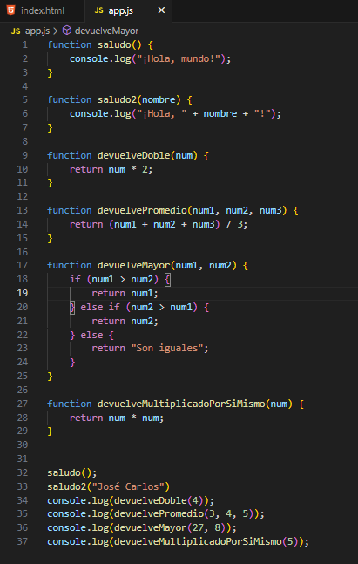The image size is (358, 564).
Task: Expand the breadcrumb separator chevron after app.js
Action: (56, 31)
